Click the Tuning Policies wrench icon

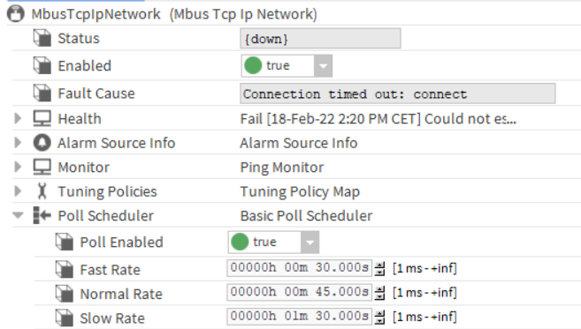[x=42, y=191]
